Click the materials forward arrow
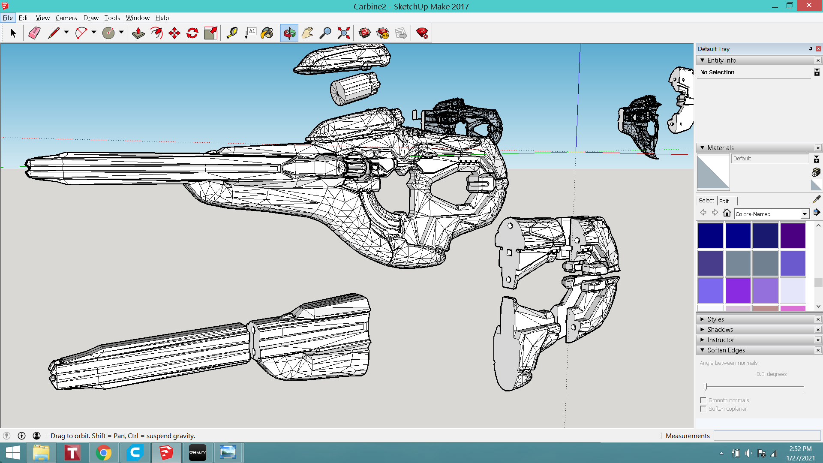 click(715, 213)
